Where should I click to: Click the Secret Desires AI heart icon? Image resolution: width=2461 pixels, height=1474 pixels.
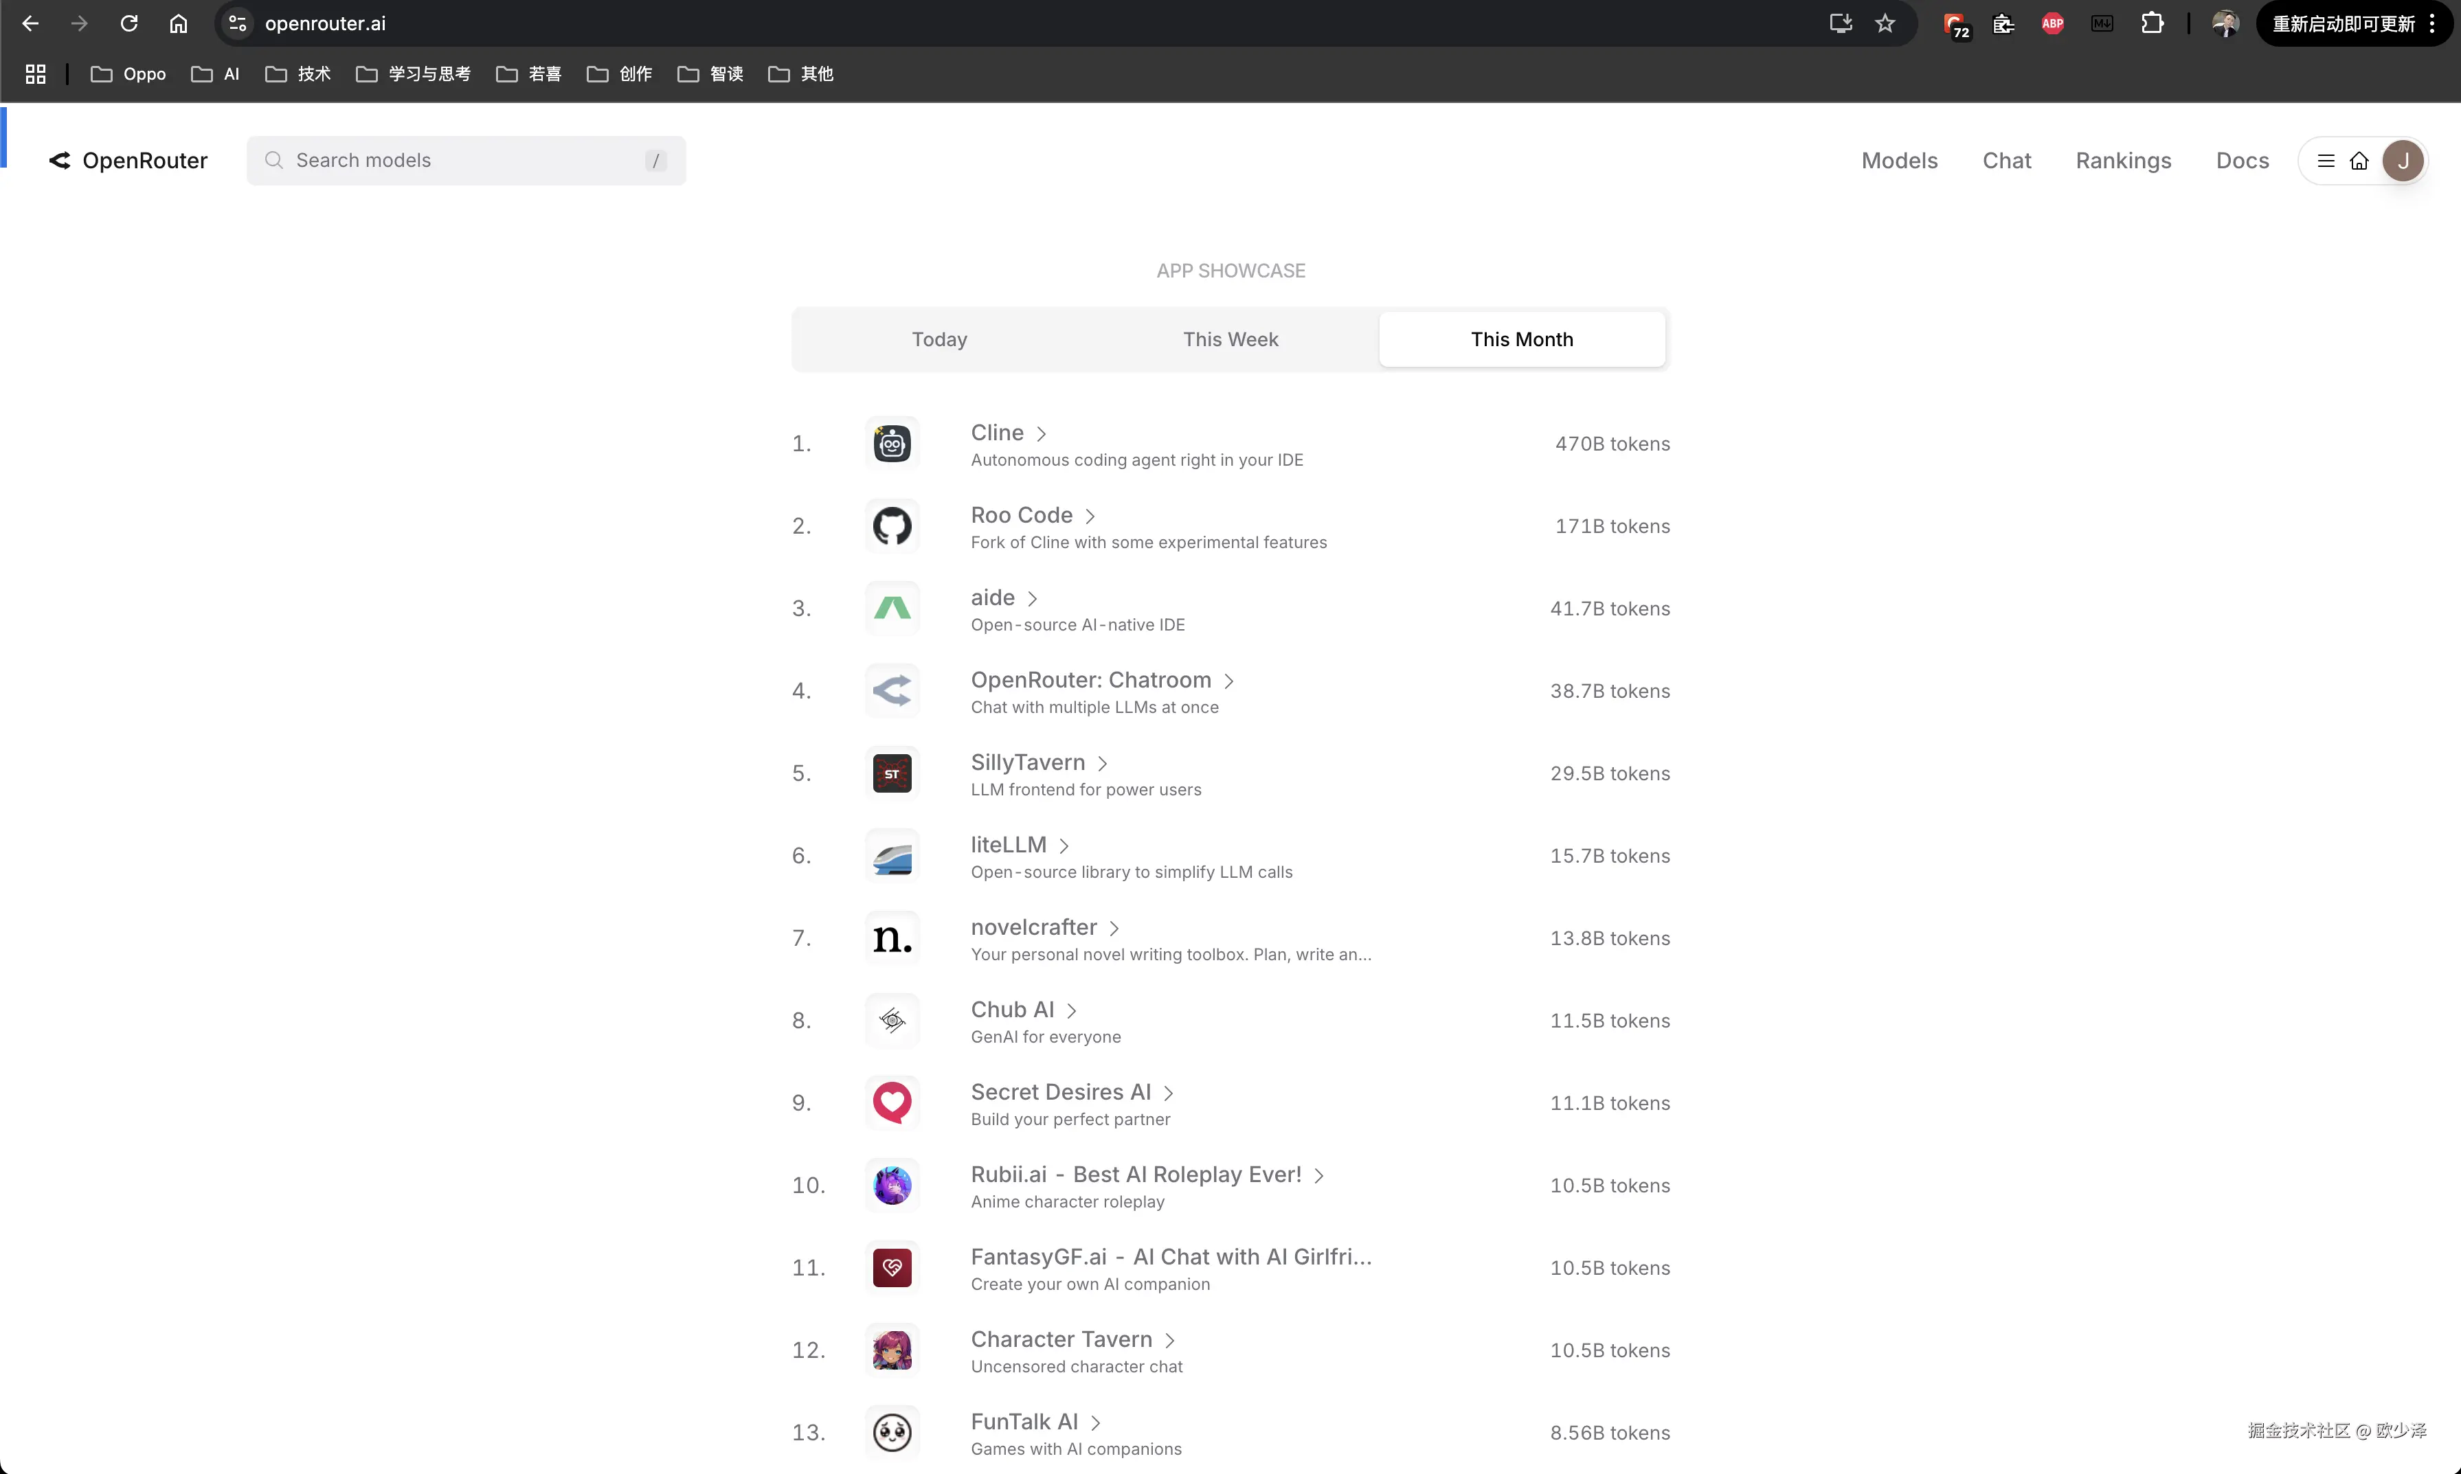pyautogui.click(x=891, y=1102)
